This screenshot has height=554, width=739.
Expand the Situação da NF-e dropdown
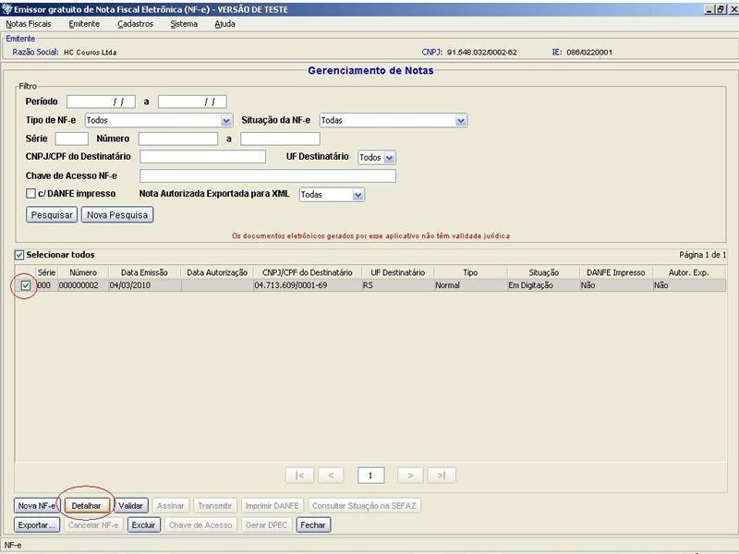tap(461, 121)
